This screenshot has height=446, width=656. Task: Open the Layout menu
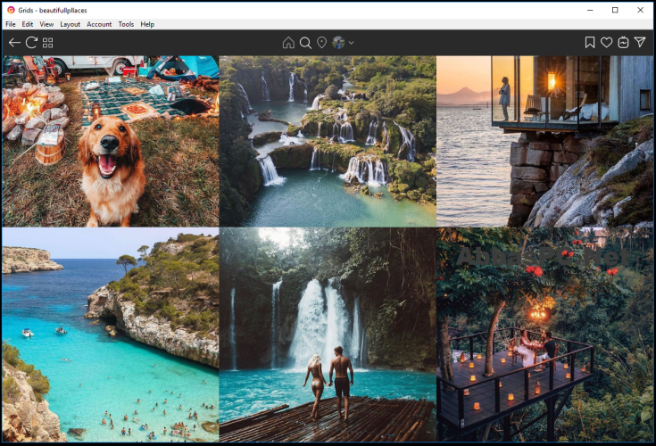coord(70,24)
